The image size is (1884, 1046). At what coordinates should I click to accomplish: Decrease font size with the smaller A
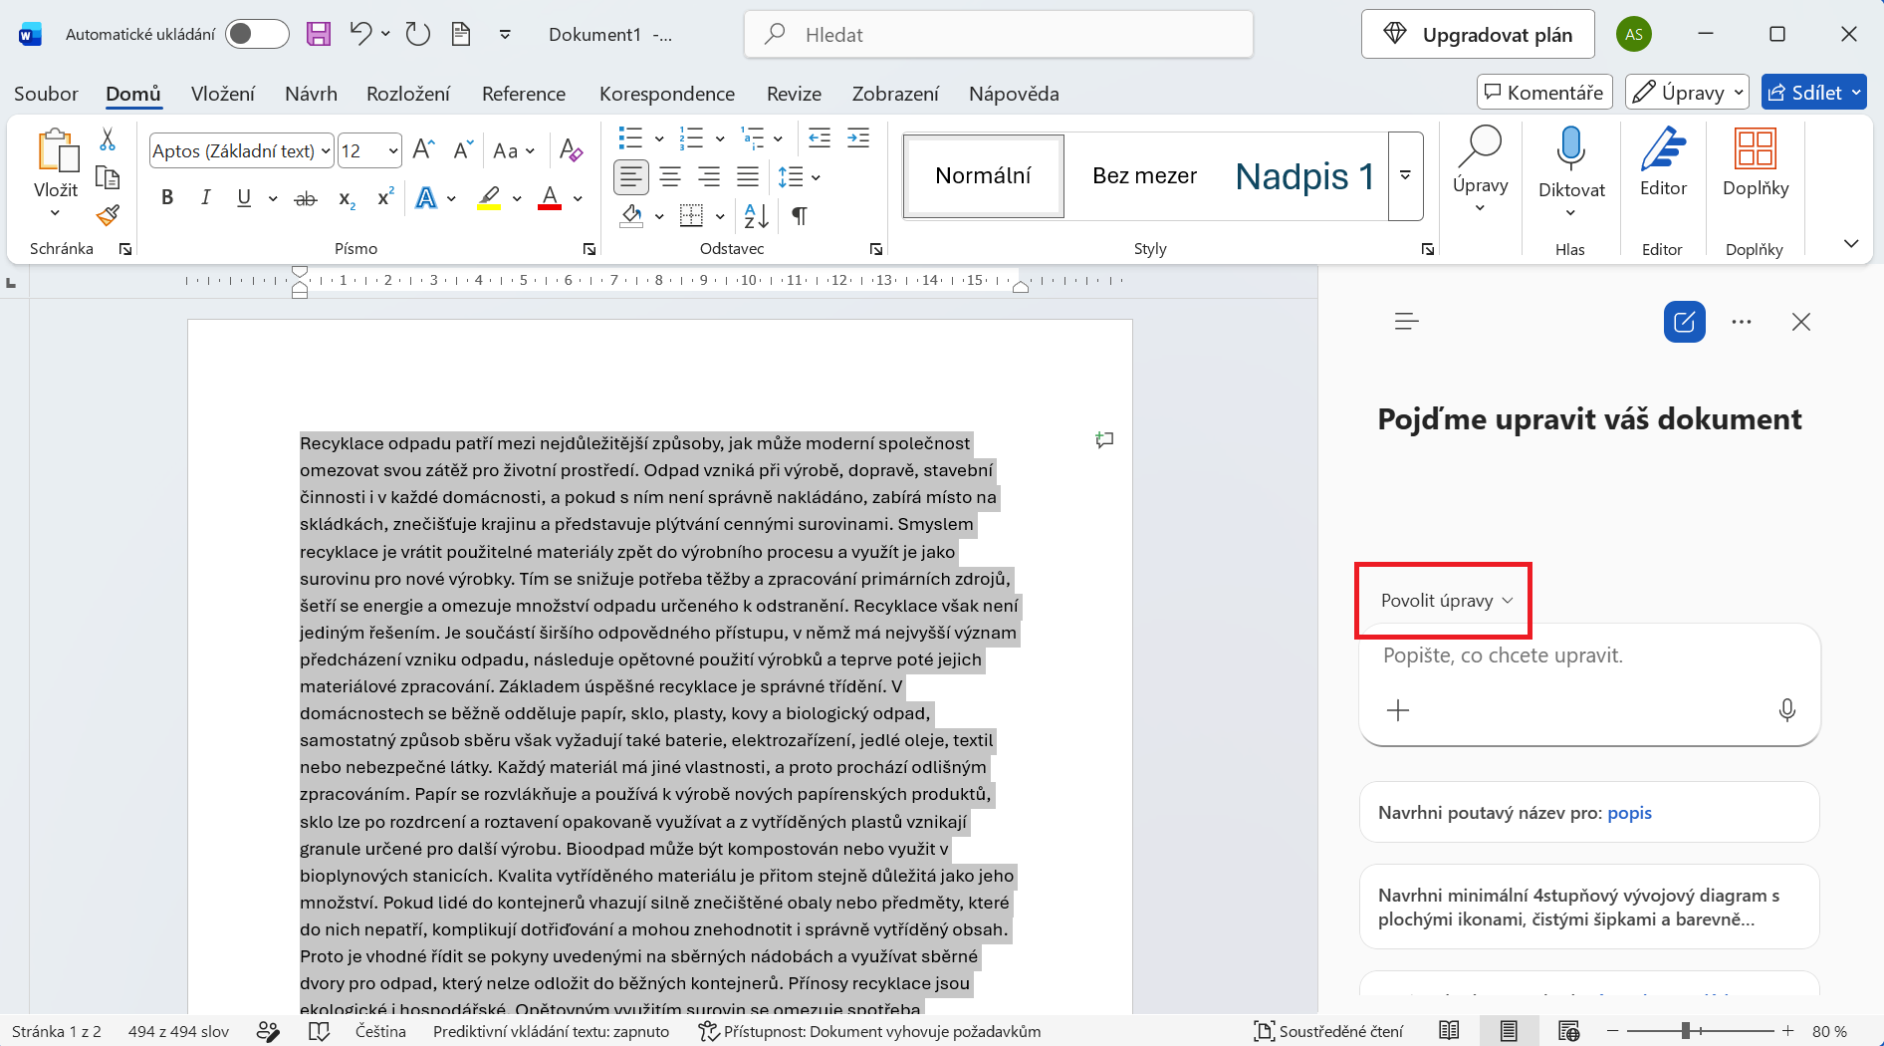coord(463,150)
